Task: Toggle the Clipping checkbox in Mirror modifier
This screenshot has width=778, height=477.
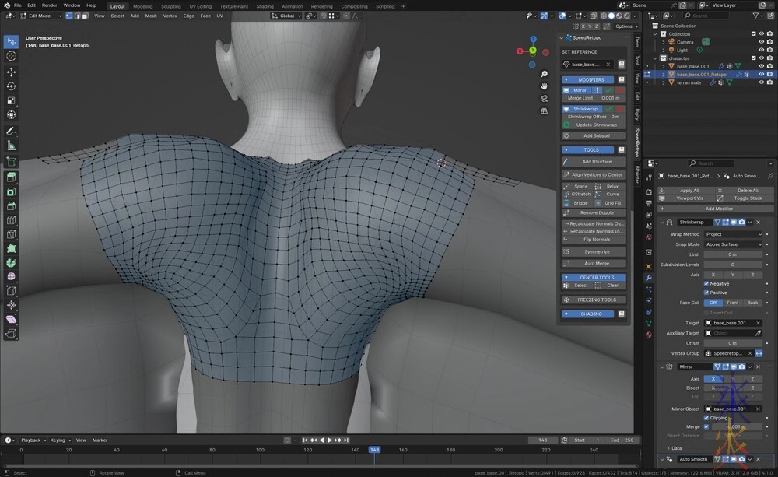Action: [x=706, y=418]
